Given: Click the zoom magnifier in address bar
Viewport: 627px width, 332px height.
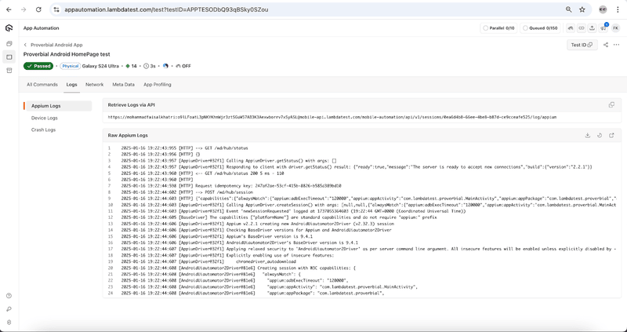Looking at the screenshot, I should coord(569,9).
